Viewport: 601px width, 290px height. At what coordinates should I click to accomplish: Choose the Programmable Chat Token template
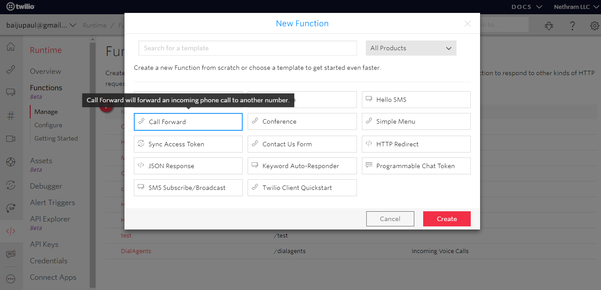click(x=416, y=166)
